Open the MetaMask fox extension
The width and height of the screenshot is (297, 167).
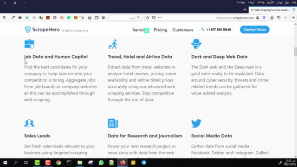[76, 18]
